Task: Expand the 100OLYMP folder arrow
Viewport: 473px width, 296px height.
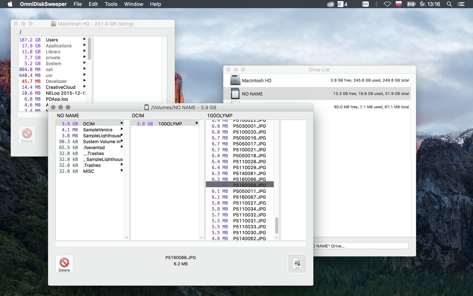Action: [x=197, y=123]
